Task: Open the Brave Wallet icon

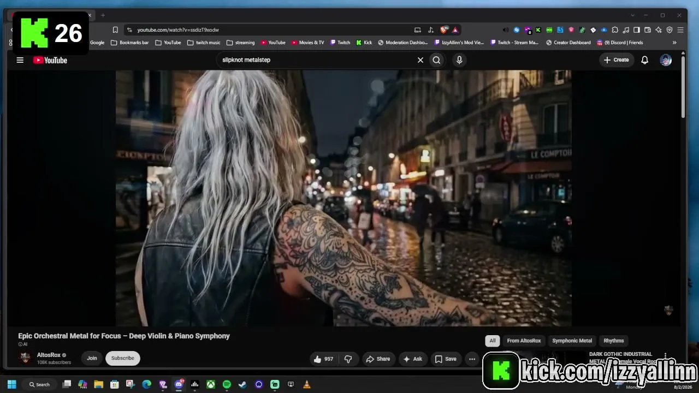Action: coord(648,30)
